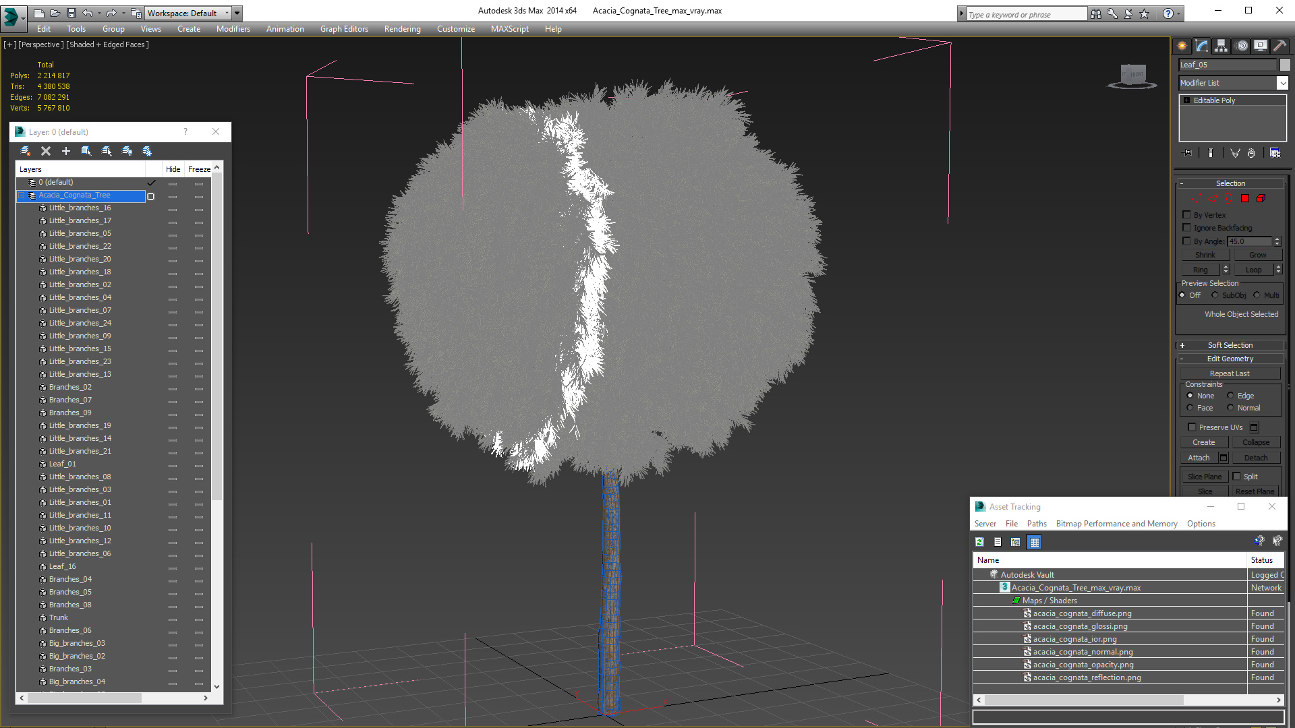Select the Edge constraint radio button
Image resolution: width=1295 pixels, height=728 pixels.
tap(1230, 396)
